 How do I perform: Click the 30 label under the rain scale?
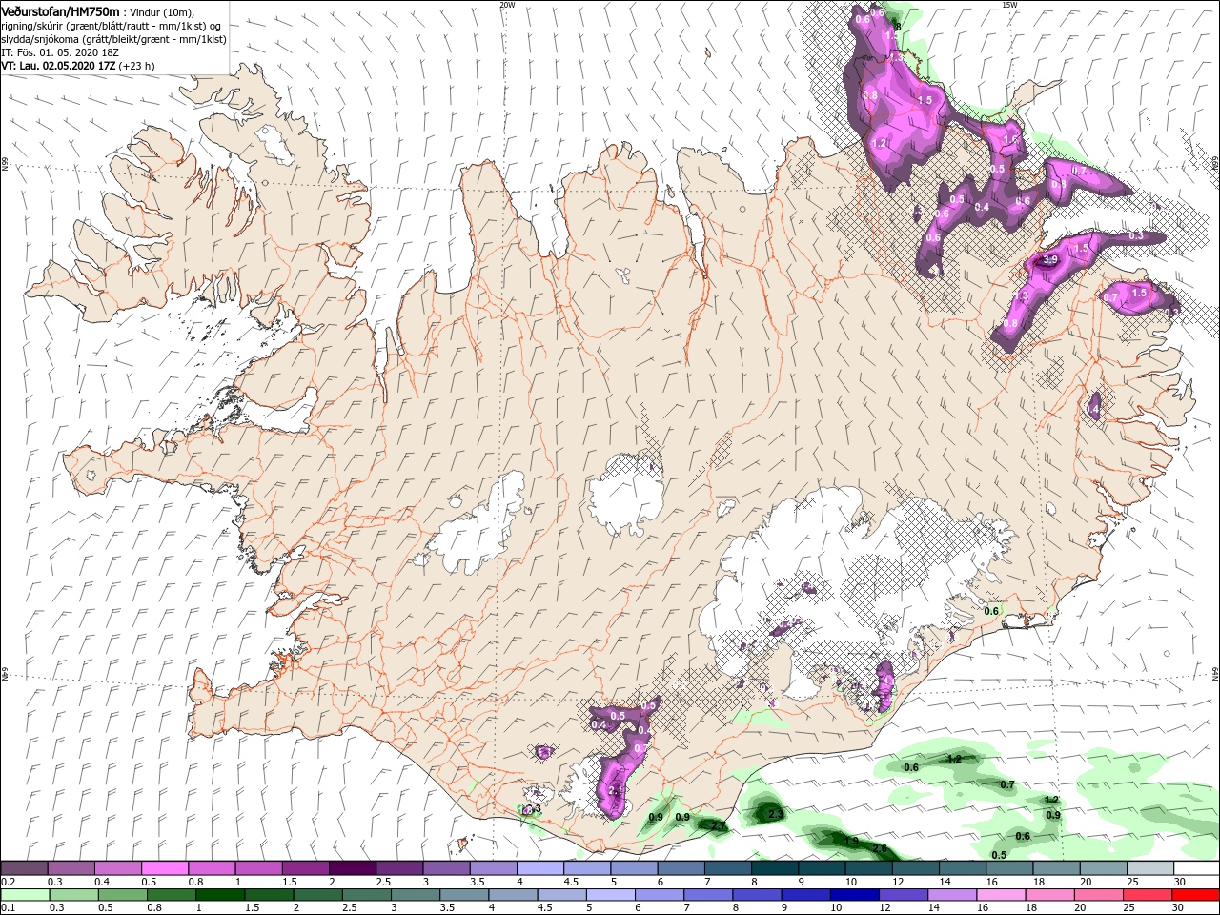[x=1179, y=908]
